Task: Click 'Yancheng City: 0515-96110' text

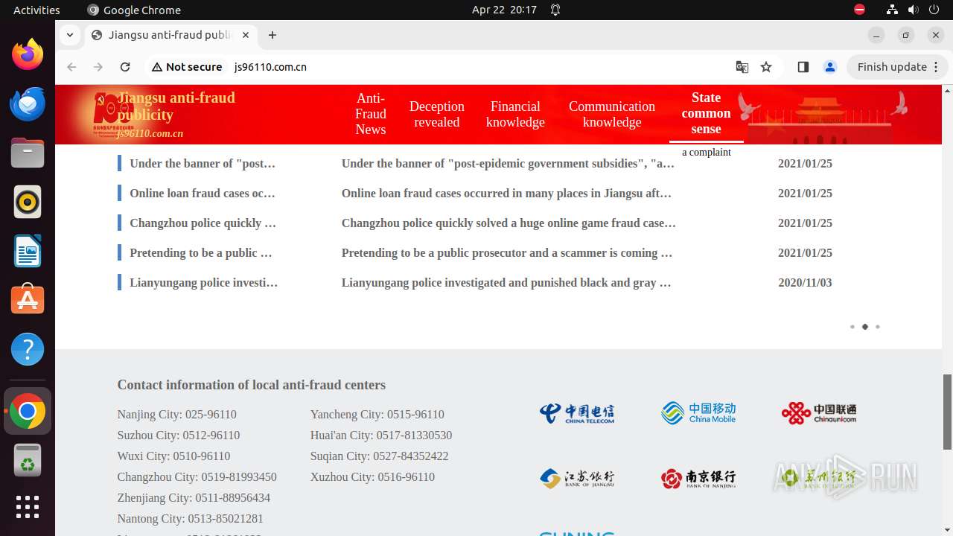Action: click(x=377, y=415)
